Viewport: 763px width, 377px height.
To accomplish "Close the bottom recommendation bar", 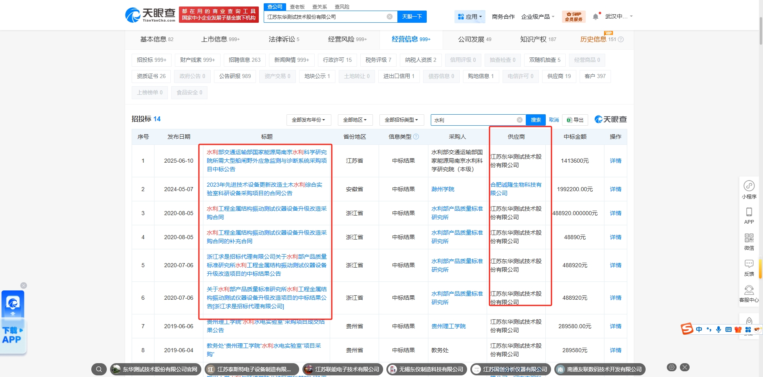I will pos(685,367).
